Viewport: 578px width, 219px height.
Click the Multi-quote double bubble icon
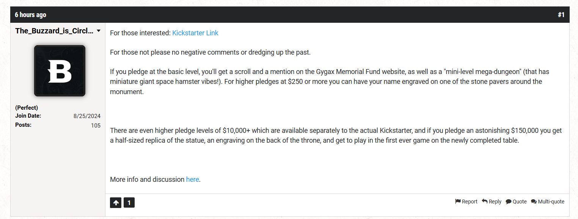coord(534,202)
